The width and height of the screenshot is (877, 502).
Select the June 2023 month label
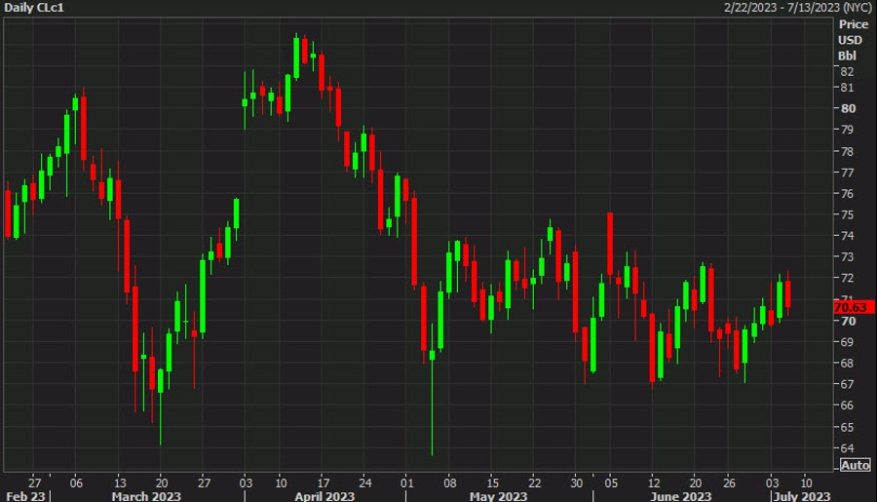click(x=680, y=495)
